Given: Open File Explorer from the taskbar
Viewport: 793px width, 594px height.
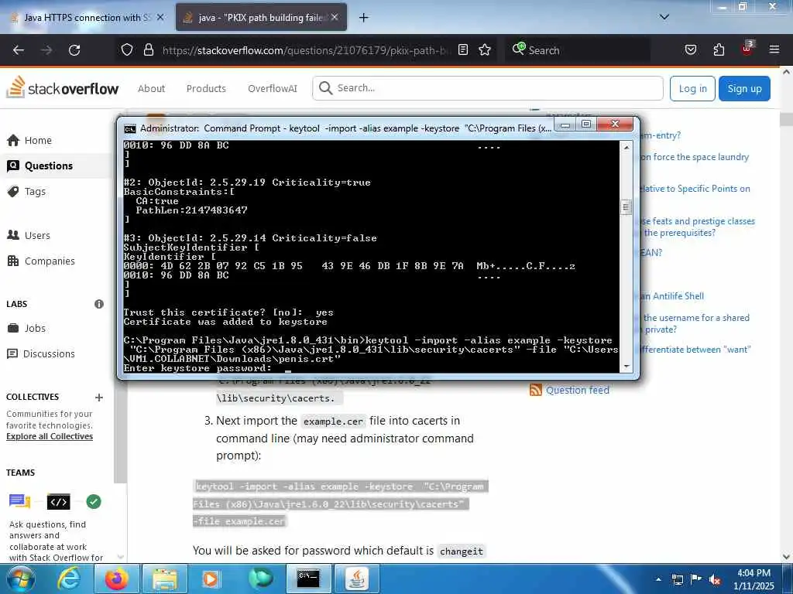Looking at the screenshot, I should 165,579.
